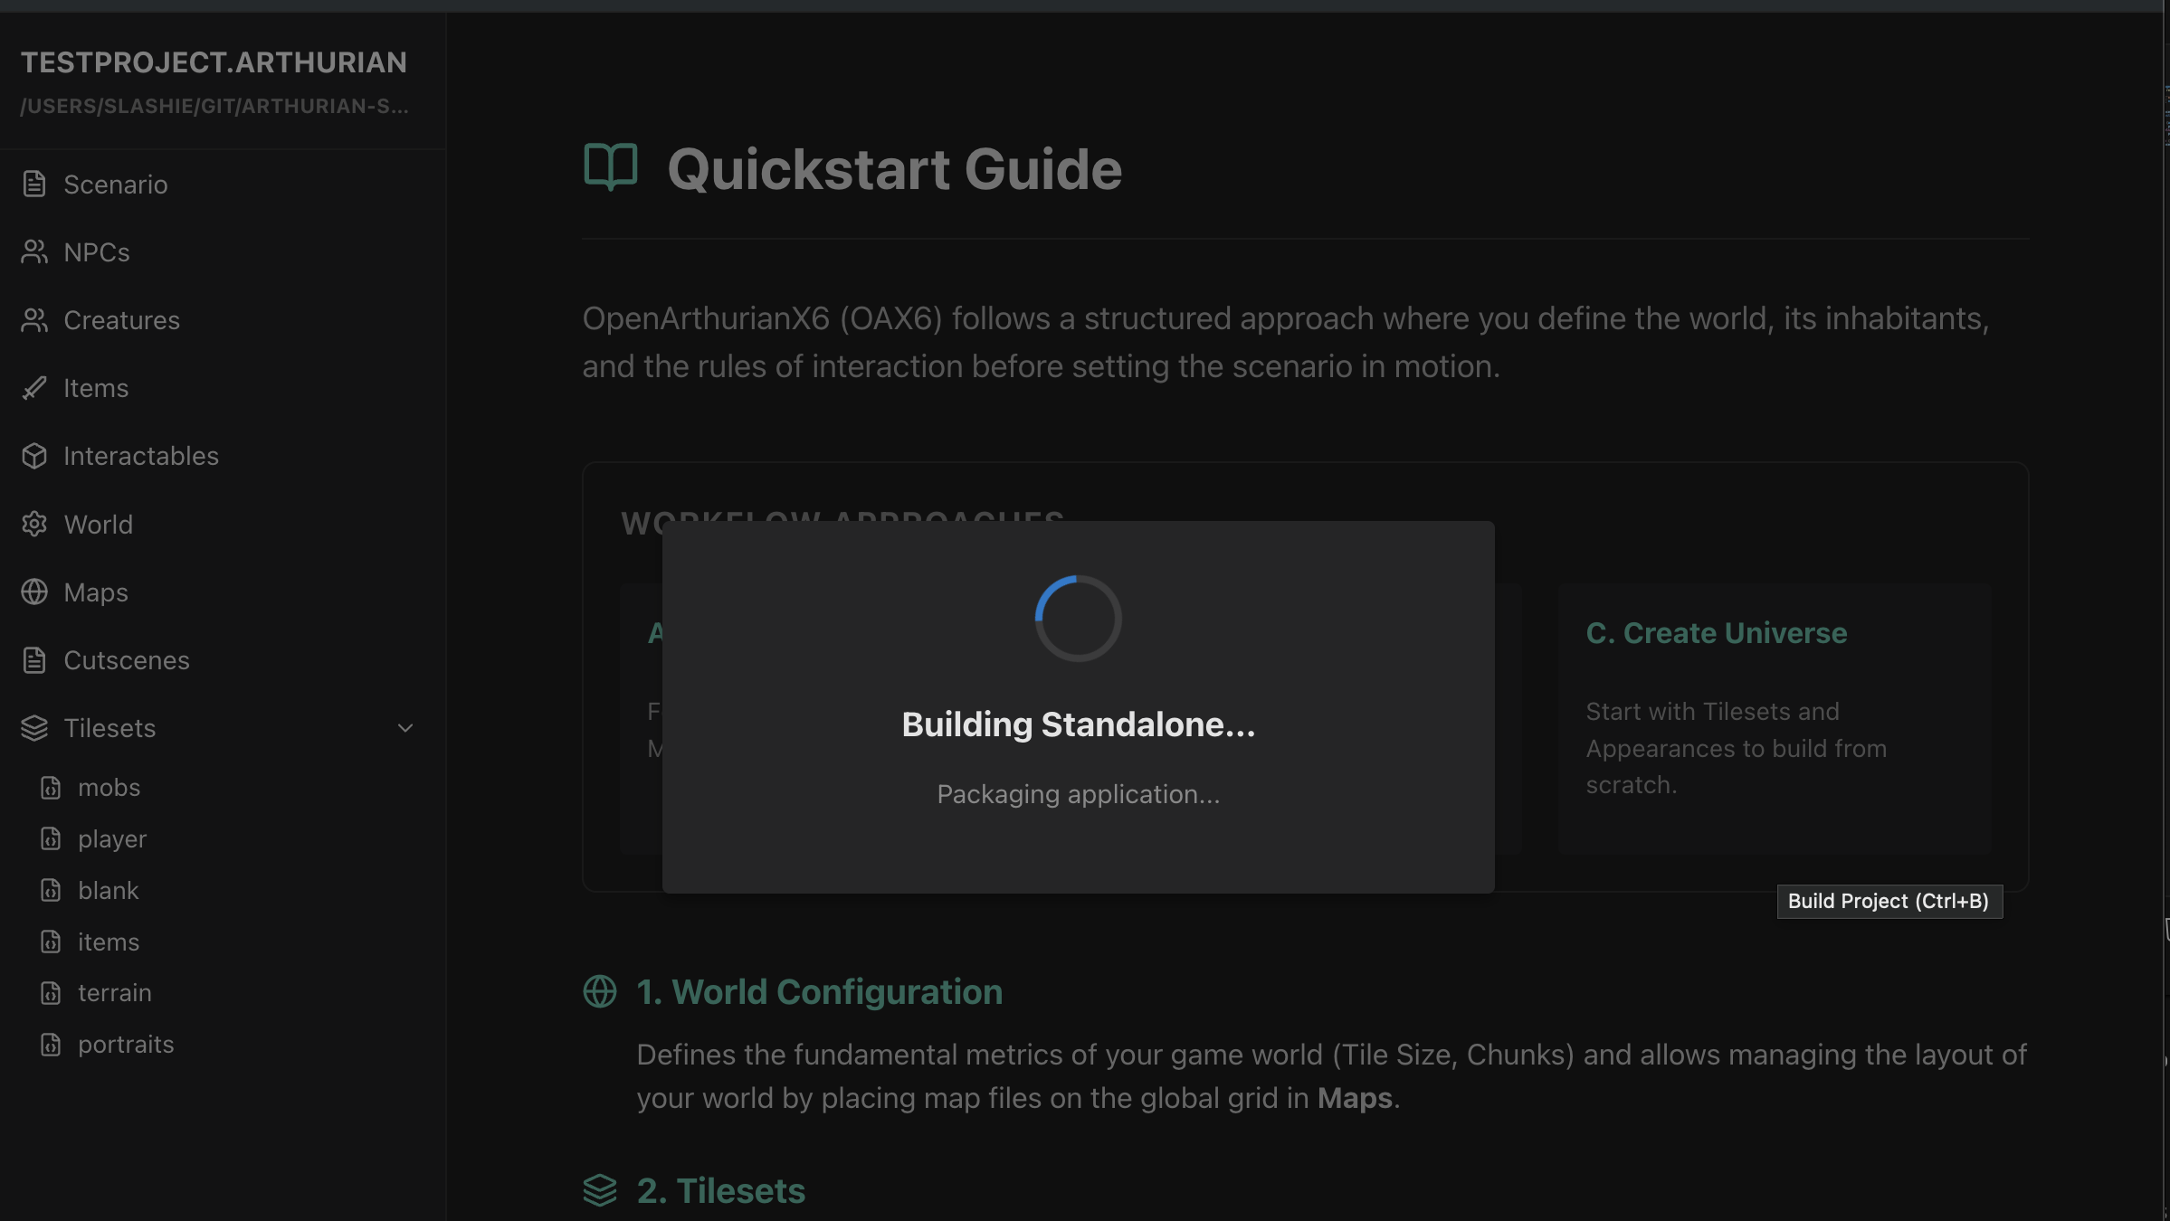The image size is (2170, 1221).
Task: Click the layers icon beside 2. Tilesets heading
Action: point(600,1190)
